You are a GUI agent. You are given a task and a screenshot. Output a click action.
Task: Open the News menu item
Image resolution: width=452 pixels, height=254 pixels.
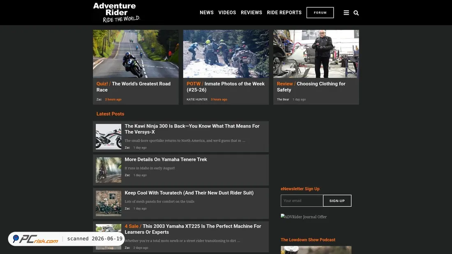[207, 13]
